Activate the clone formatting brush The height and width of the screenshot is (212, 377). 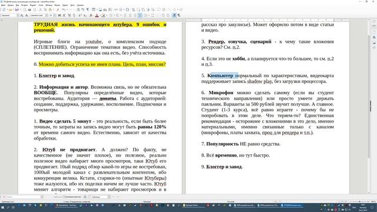click(x=58, y=9)
